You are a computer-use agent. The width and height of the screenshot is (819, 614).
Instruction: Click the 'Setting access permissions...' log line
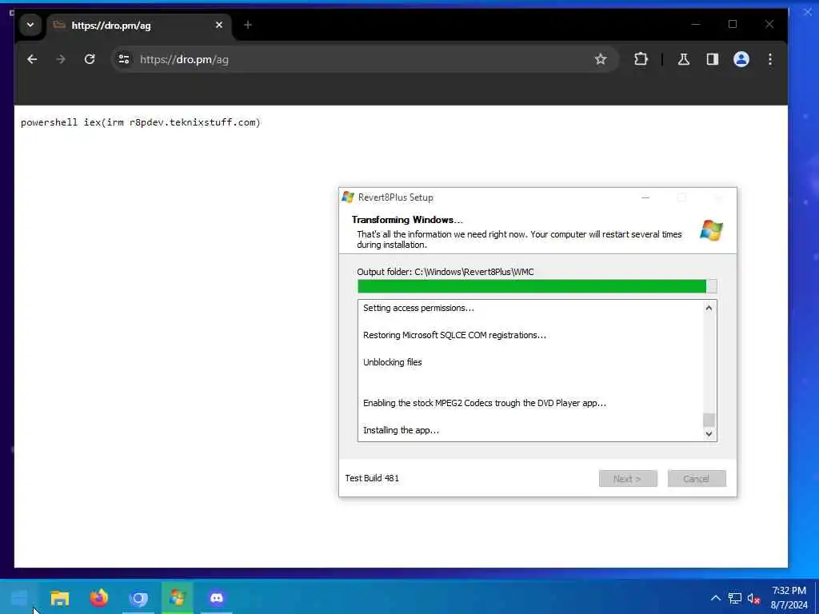coord(419,308)
